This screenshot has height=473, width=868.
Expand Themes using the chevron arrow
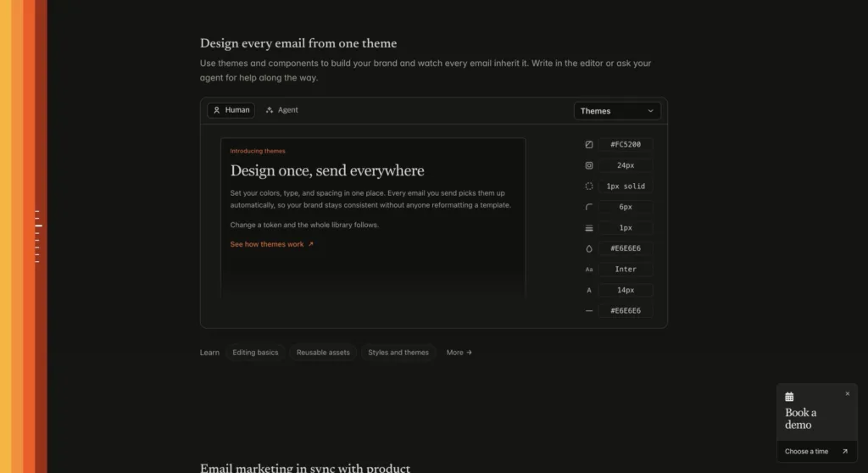click(x=650, y=111)
